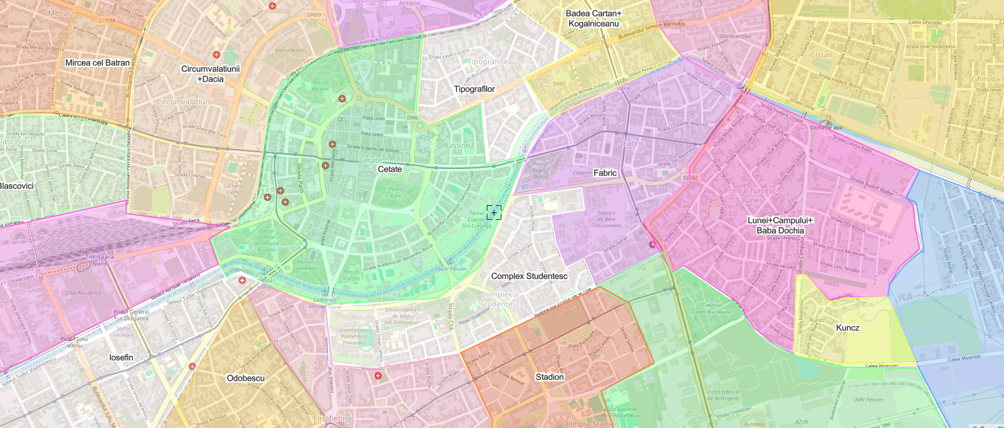Click the DN6 road shield near Piața Unirii

pos(412,117)
